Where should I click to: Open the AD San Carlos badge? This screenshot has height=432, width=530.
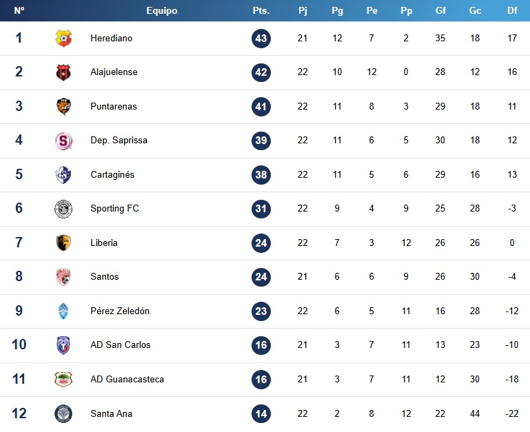pos(63,345)
